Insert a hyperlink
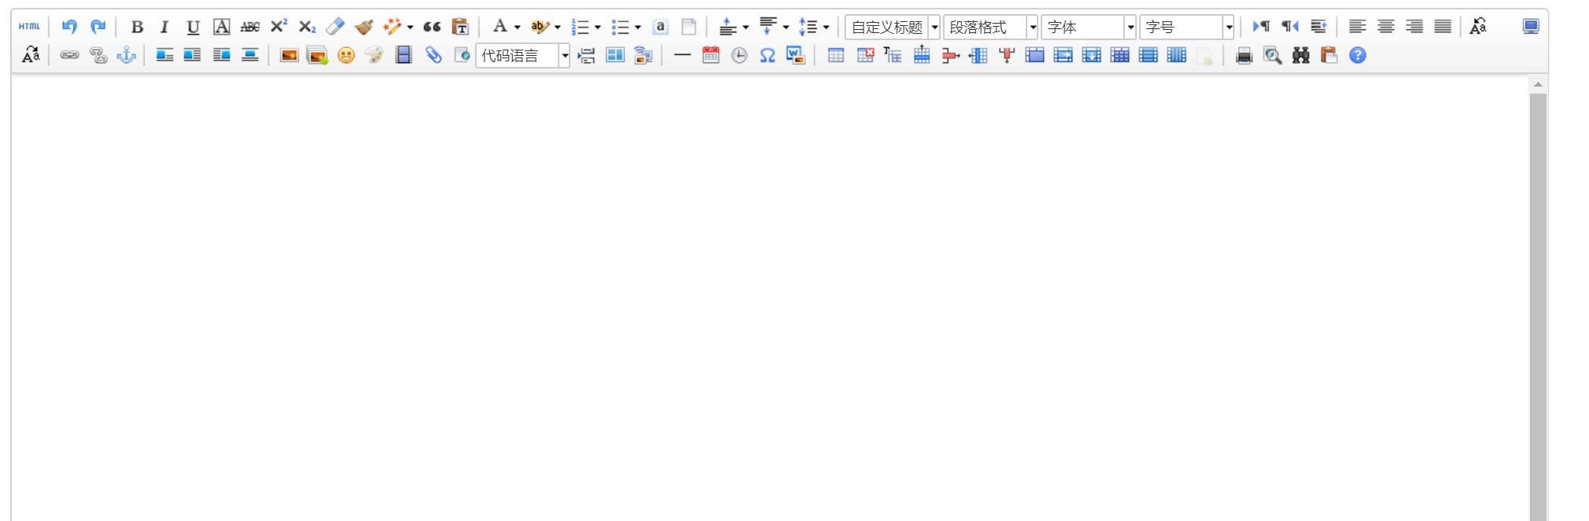Screen dimensions: 1589x521 (69, 55)
